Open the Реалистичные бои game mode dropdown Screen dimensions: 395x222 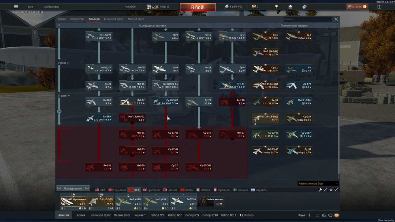pyautogui.click(x=318, y=183)
